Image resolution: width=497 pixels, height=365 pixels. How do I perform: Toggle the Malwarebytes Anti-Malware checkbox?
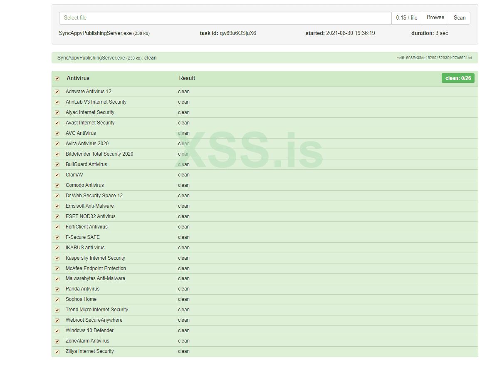tap(57, 279)
